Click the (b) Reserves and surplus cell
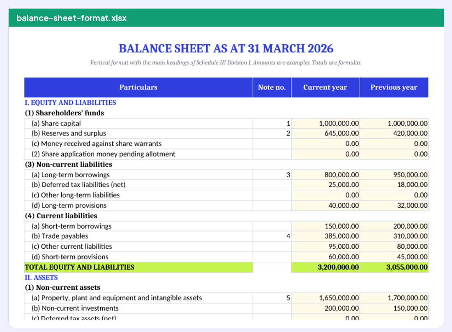Viewport: 452px width, 332px height. (x=138, y=134)
